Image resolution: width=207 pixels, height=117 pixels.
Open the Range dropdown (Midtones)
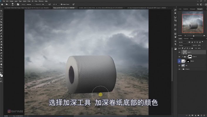pos(30,4)
